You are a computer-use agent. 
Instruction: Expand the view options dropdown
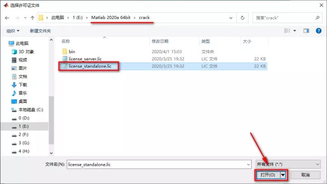(295, 31)
